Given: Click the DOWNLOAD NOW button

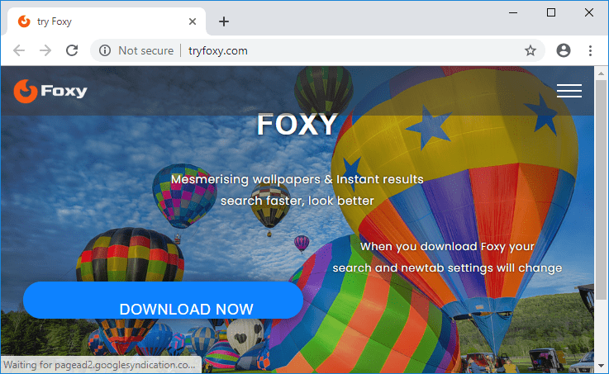Looking at the screenshot, I should click(x=163, y=301).
